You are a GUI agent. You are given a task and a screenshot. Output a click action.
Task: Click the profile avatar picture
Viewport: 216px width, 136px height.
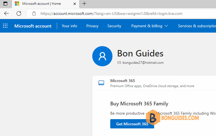102,56
